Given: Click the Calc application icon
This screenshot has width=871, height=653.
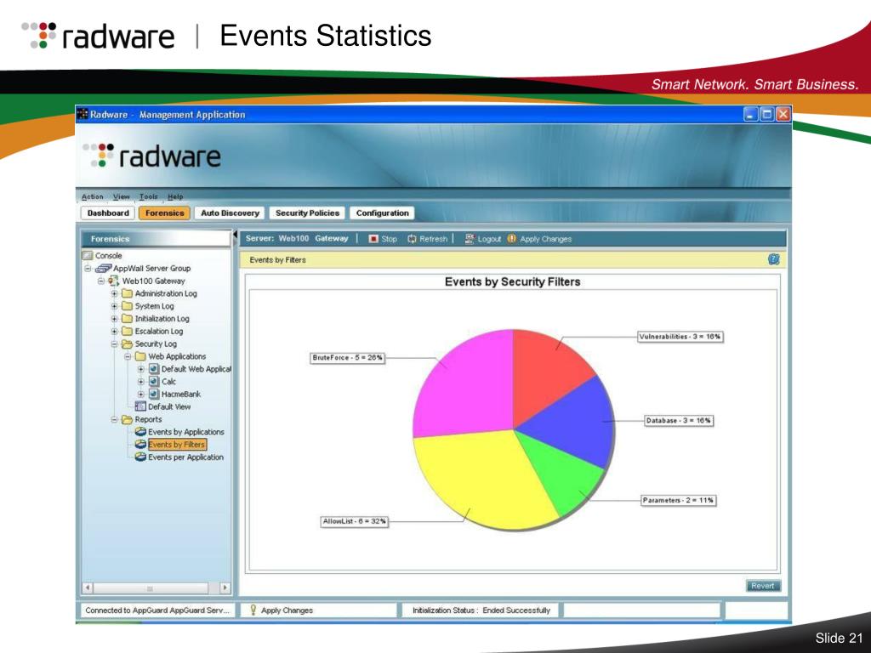Looking at the screenshot, I should pos(154,382).
